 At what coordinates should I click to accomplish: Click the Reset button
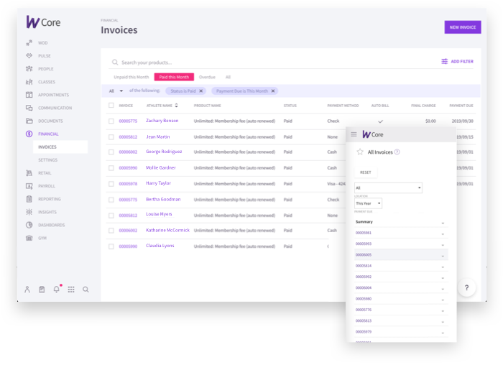(x=365, y=172)
